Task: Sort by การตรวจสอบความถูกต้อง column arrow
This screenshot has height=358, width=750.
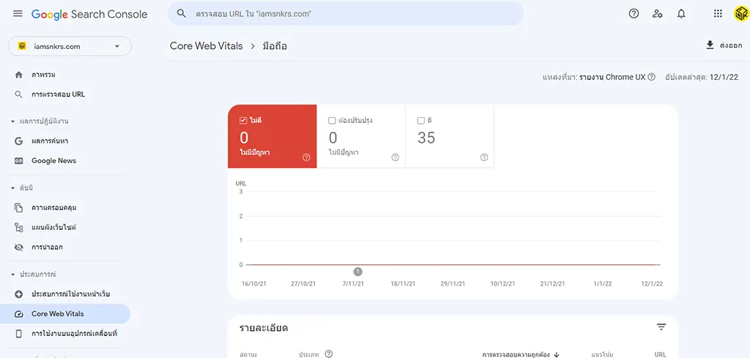Action: tap(557, 354)
